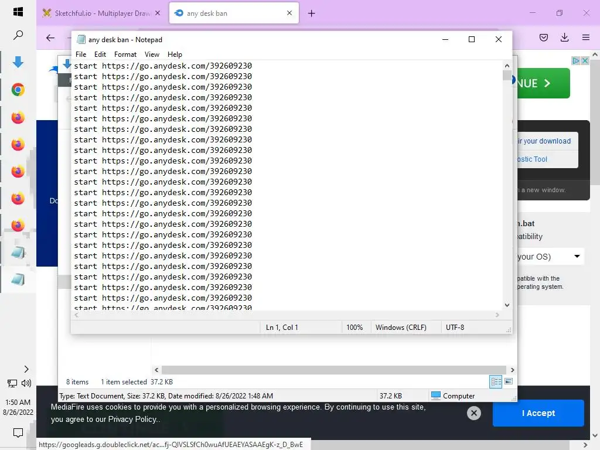Image resolution: width=600 pixels, height=450 pixels.
Task: Go back in the browser
Action: 50,37
